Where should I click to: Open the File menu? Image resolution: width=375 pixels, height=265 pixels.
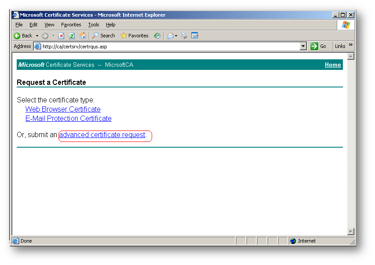tap(19, 25)
